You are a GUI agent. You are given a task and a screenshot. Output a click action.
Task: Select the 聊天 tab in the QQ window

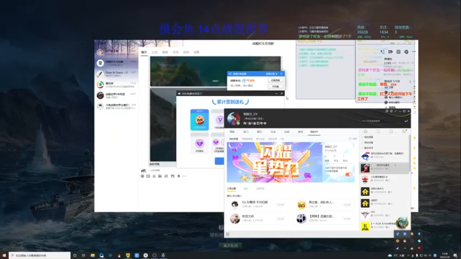coord(144,52)
